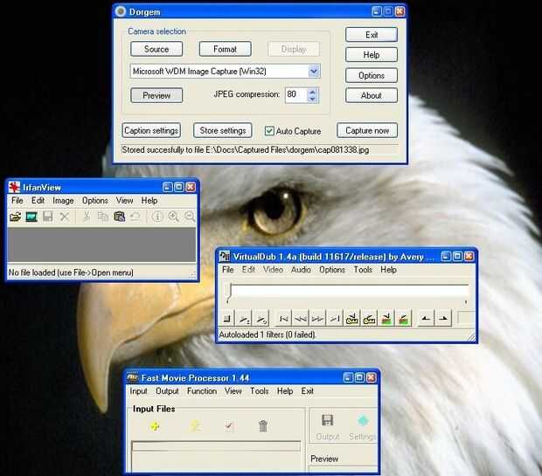Viewport: 542px width, 476px height.
Task: Open a file with IrfanView's folder icon
Action: click(15, 217)
